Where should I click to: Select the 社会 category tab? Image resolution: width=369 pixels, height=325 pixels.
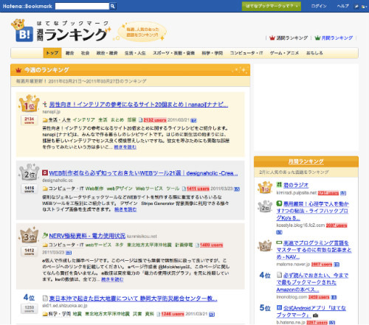(x=85, y=53)
